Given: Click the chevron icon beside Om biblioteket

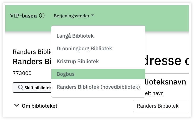Looking at the screenshot, I should click(x=17, y=106).
